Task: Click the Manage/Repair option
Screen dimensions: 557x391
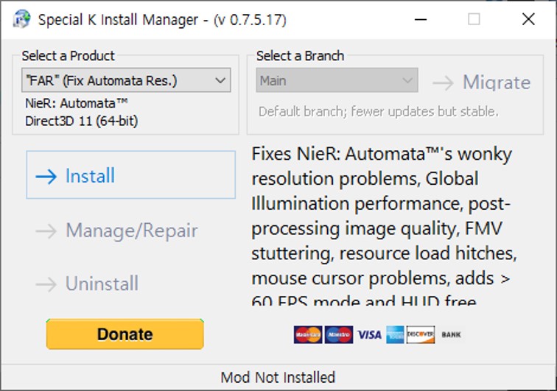Action: coord(117,230)
